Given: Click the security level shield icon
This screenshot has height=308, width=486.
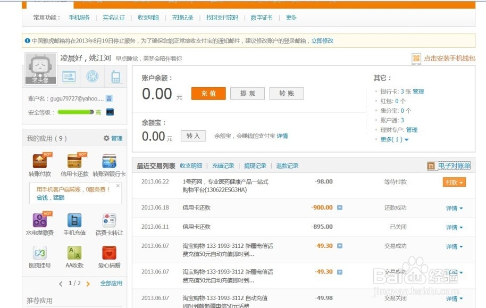Looking at the screenshot, I should (x=110, y=112).
